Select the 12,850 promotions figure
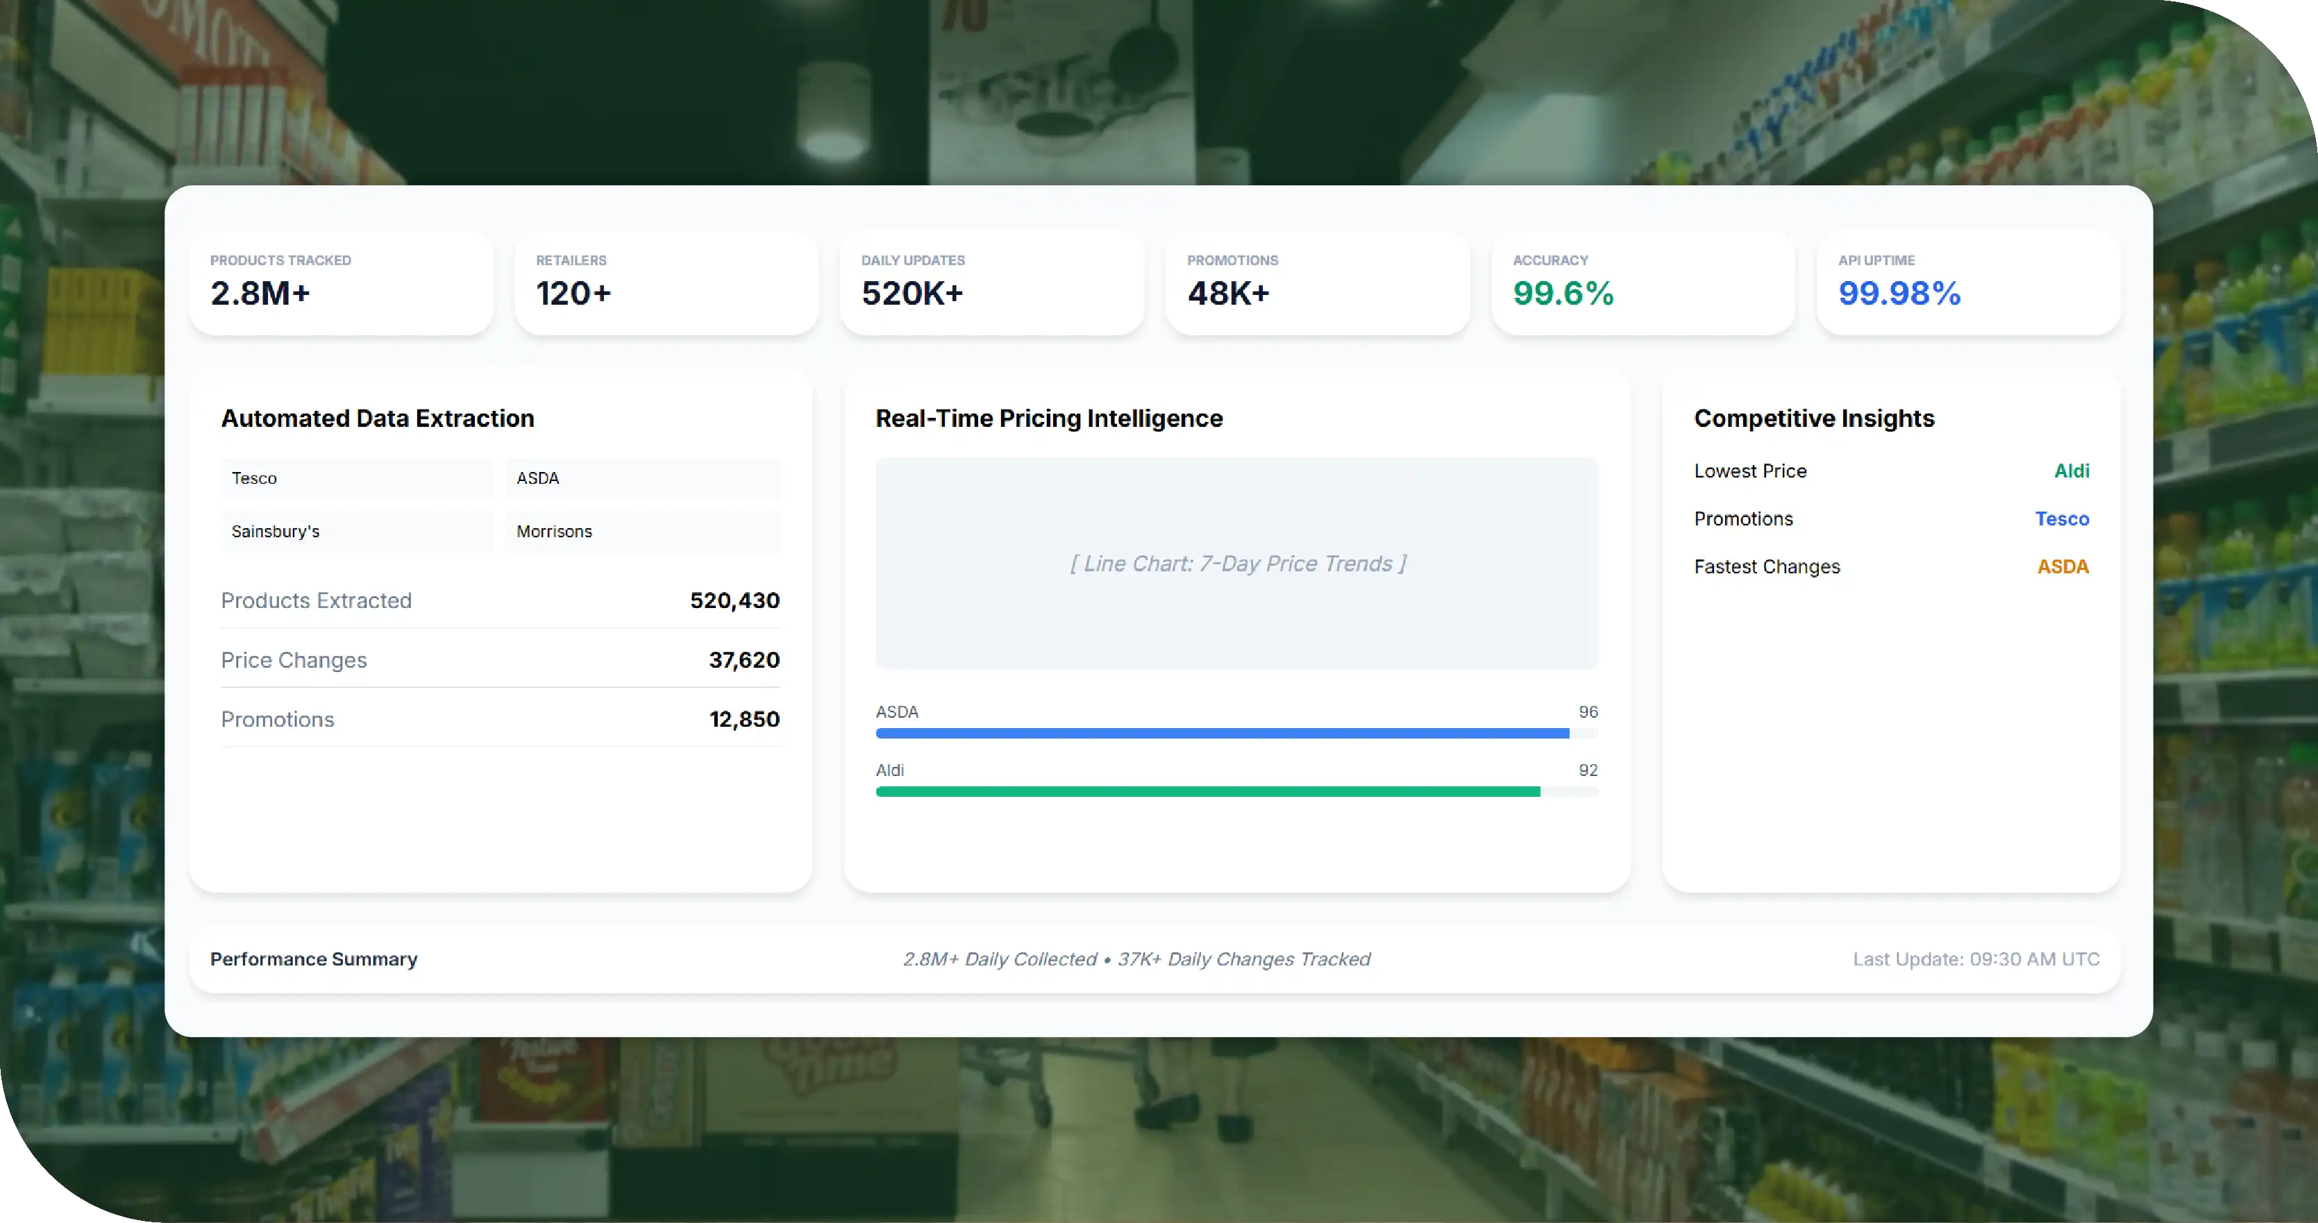This screenshot has height=1223, width=2318. point(744,719)
